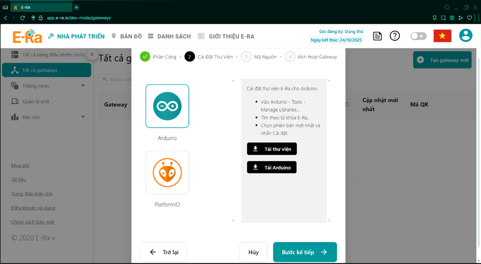
Task: Click the gateway search input field
Action: pos(115,80)
